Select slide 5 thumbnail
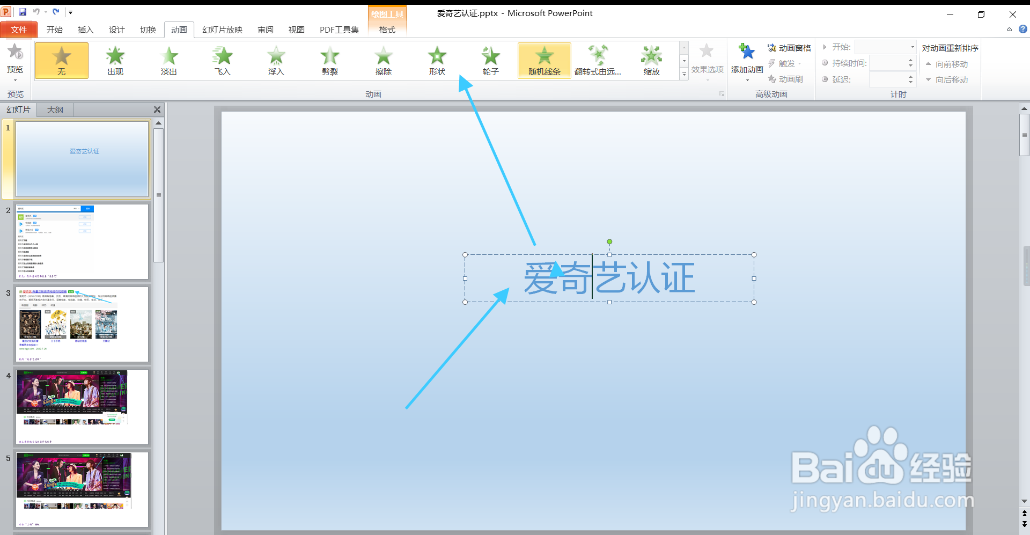The width and height of the screenshot is (1030, 535). tap(82, 489)
